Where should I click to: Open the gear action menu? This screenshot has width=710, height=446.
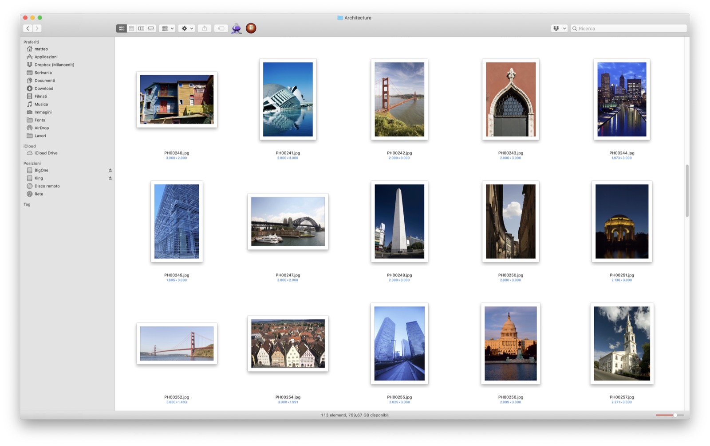pyautogui.click(x=187, y=28)
